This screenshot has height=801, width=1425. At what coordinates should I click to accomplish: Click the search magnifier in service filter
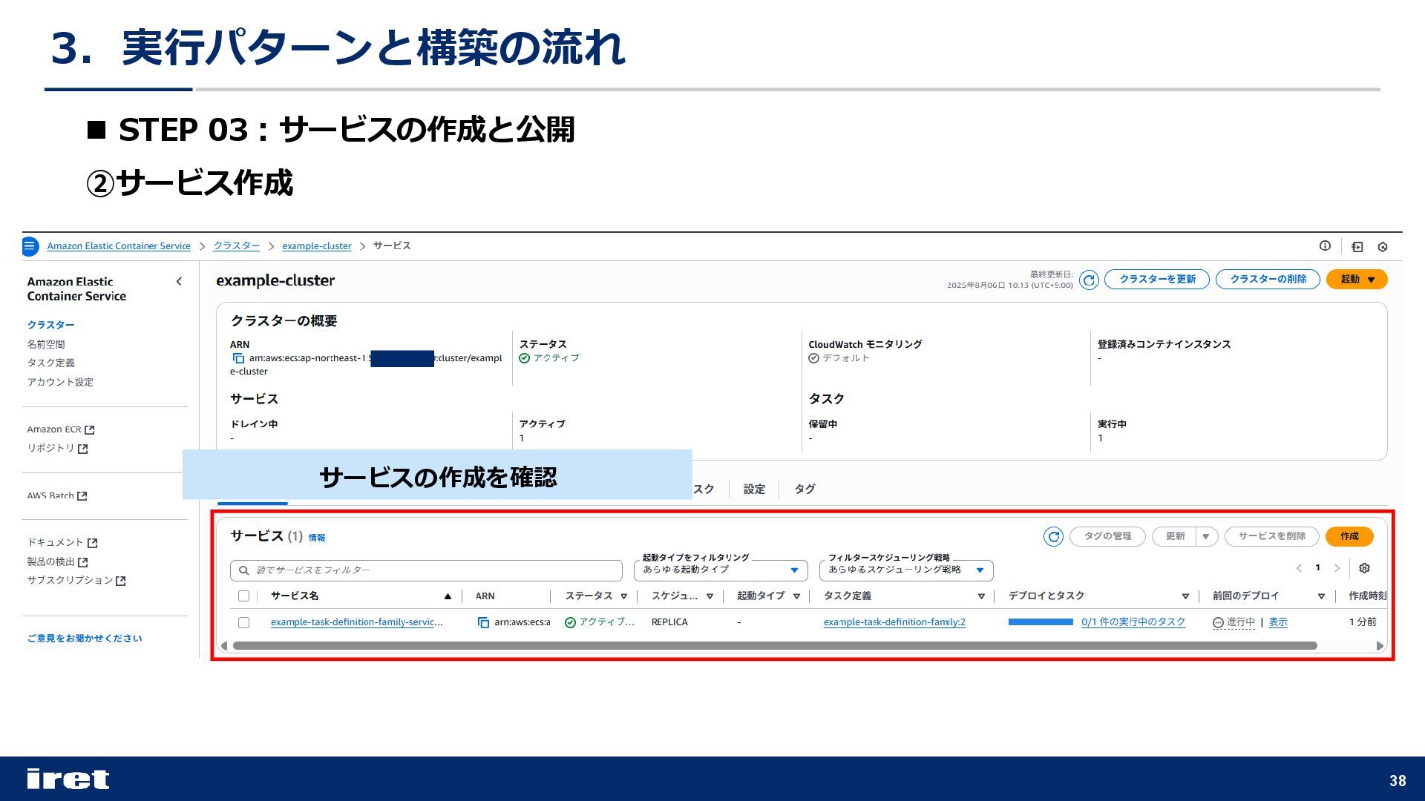point(244,570)
